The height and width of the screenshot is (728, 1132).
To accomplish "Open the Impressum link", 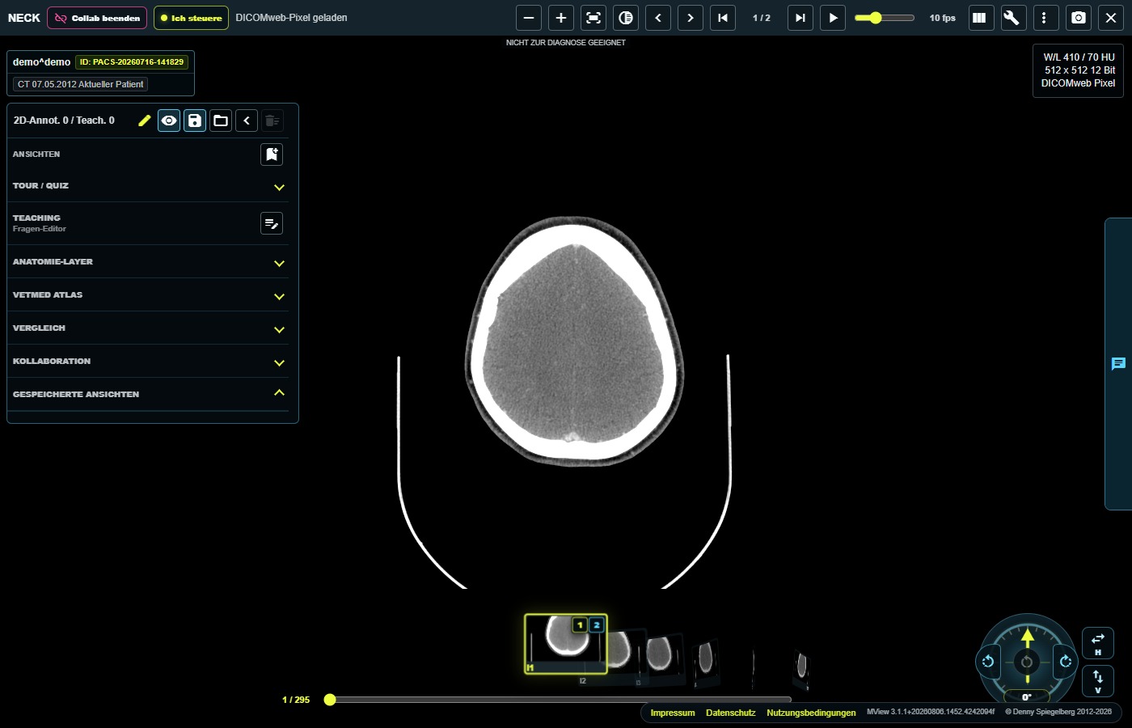I will pyautogui.click(x=673, y=713).
